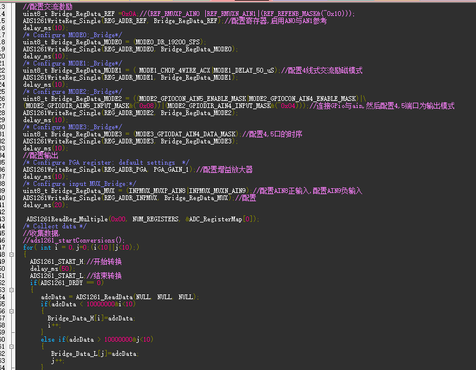
Task: Click the comment /* Configure MODE1:_Bridge*/
Action: click(x=73, y=63)
